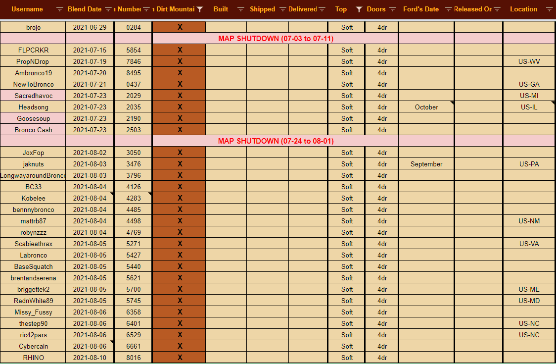Click the blend date '2021-07-15' cell
The width and height of the screenshot is (556, 364).
click(90, 50)
